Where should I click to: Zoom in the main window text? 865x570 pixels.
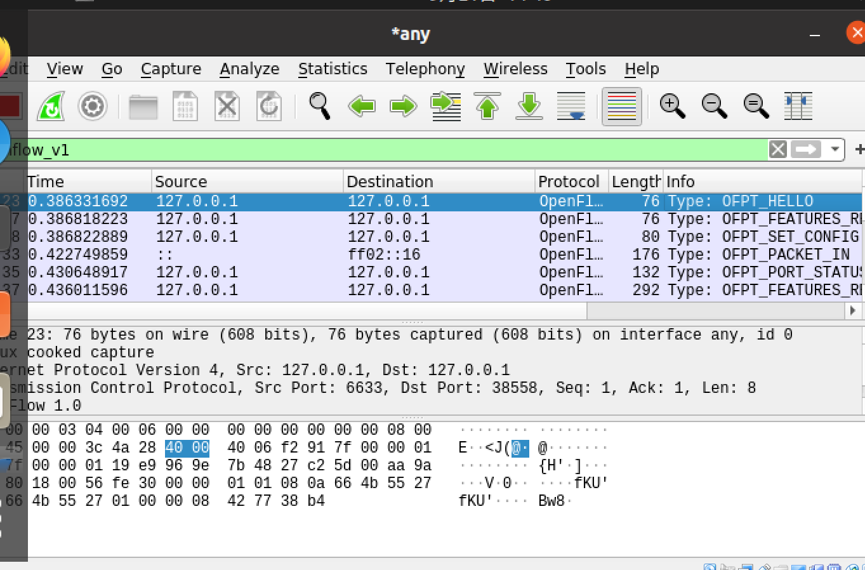coord(673,106)
